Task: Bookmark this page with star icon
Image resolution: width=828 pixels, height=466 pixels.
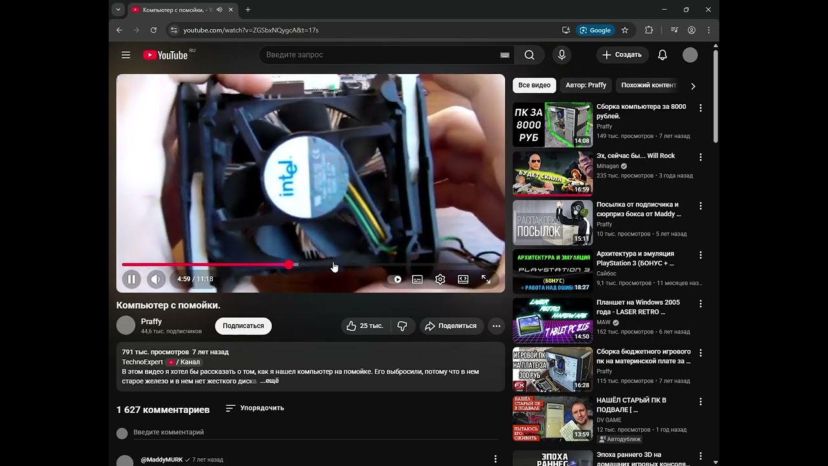Action: [x=624, y=30]
